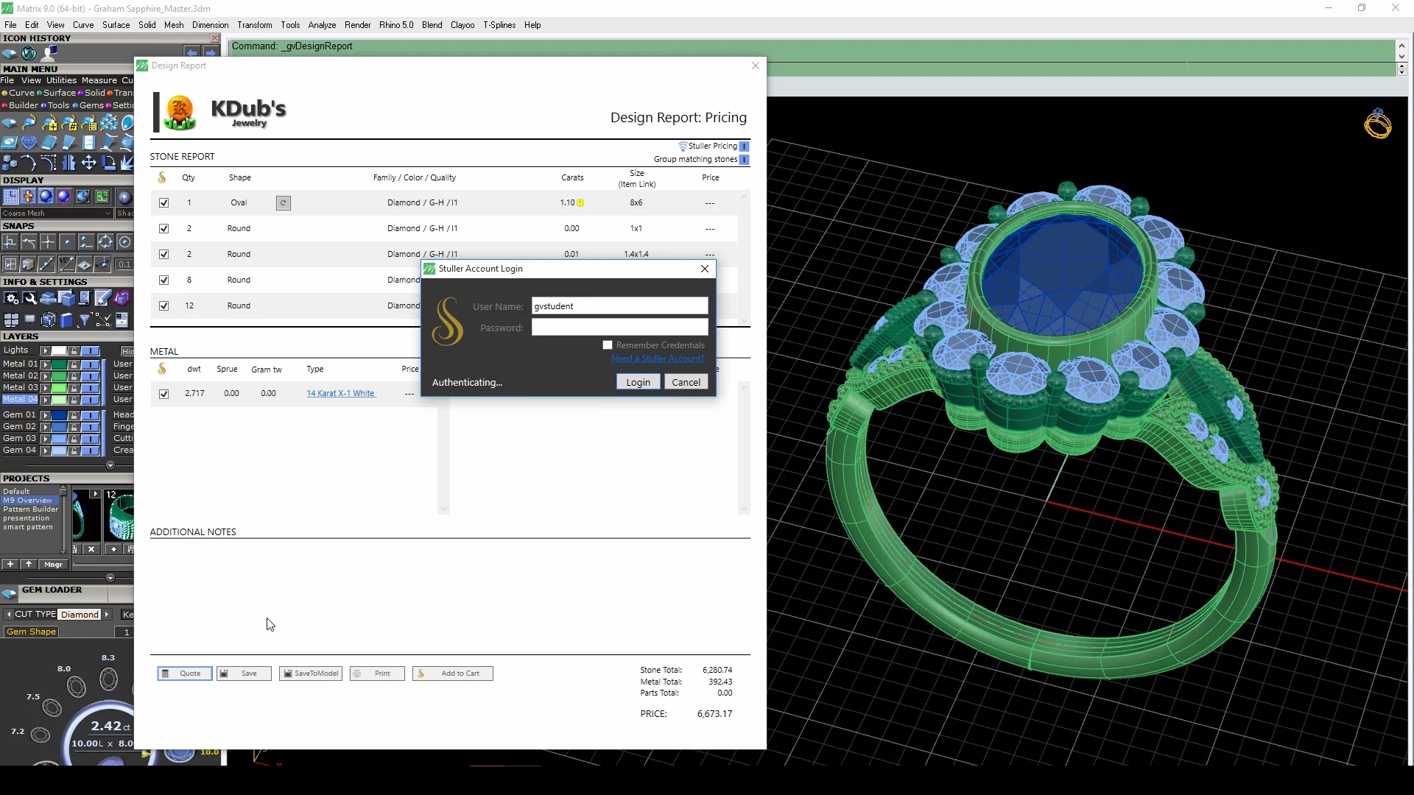
Task: Toggle the single point snap icon
Action: coord(67,241)
